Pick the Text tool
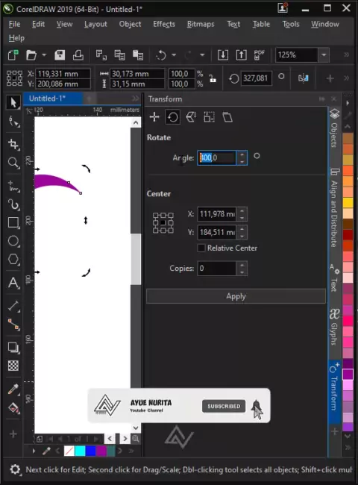This screenshot has width=358, height=485. pos(13,283)
